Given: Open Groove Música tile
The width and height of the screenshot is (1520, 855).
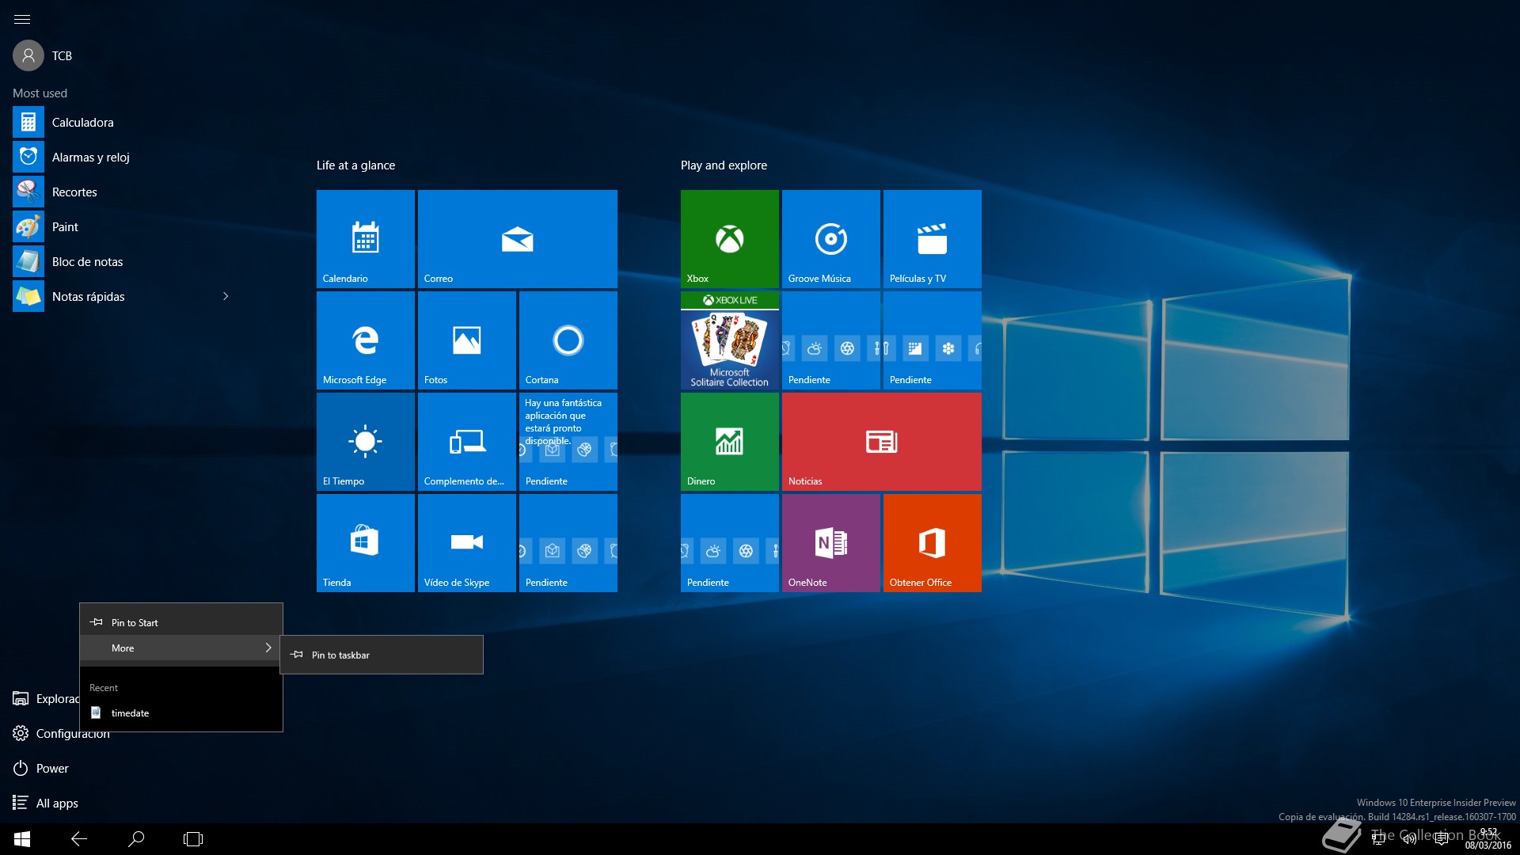Looking at the screenshot, I should [831, 239].
